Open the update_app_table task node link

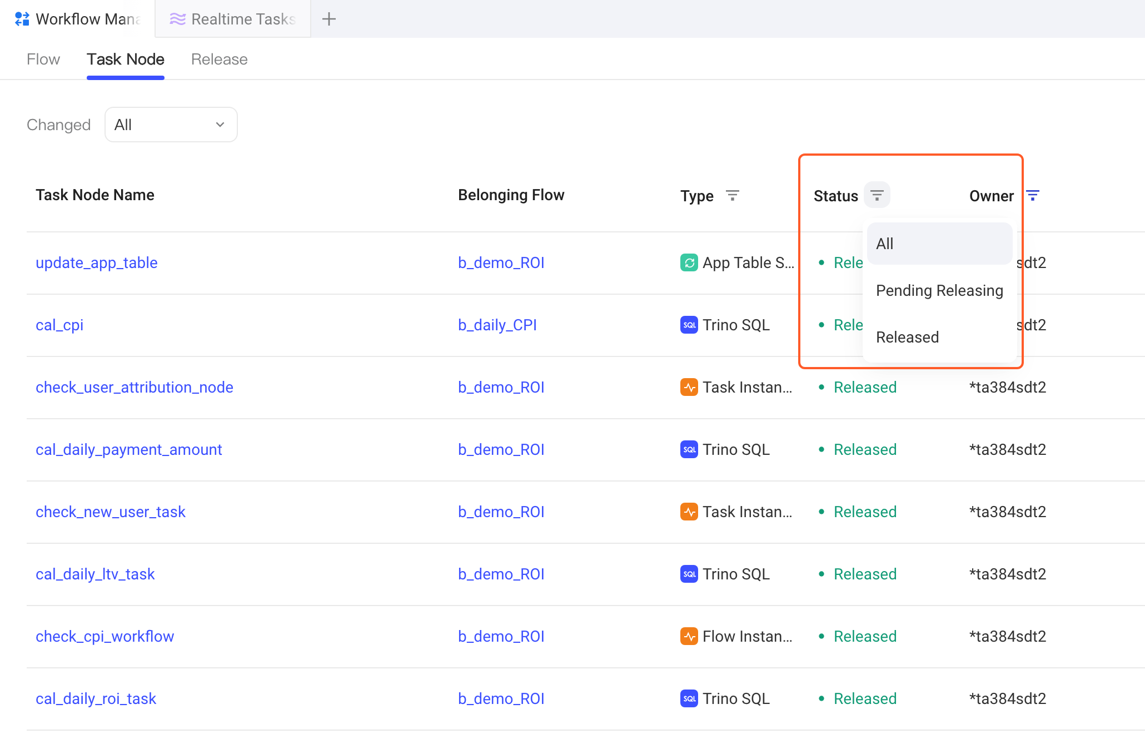click(97, 262)
